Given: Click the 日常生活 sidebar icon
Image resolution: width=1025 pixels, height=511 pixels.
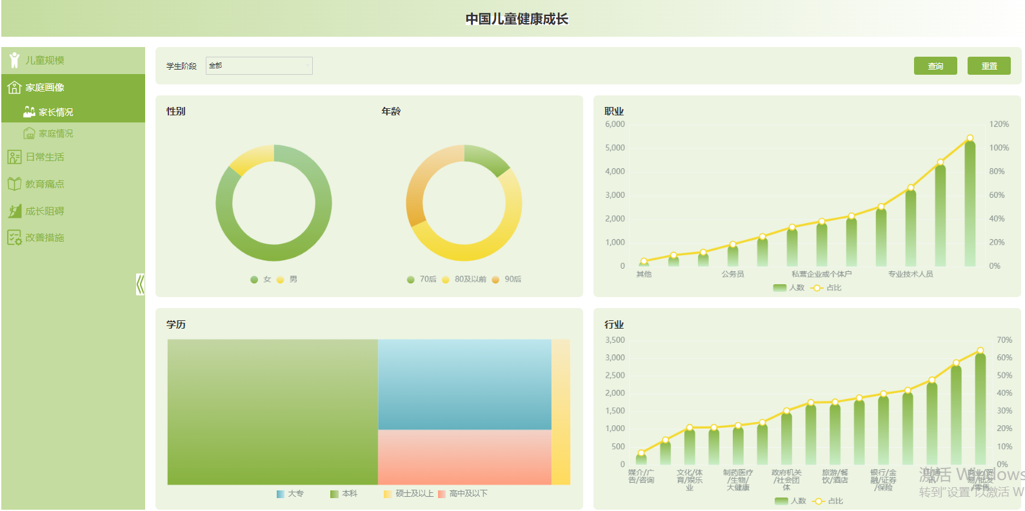Looking at the screenshot, I should click(14, 157).
